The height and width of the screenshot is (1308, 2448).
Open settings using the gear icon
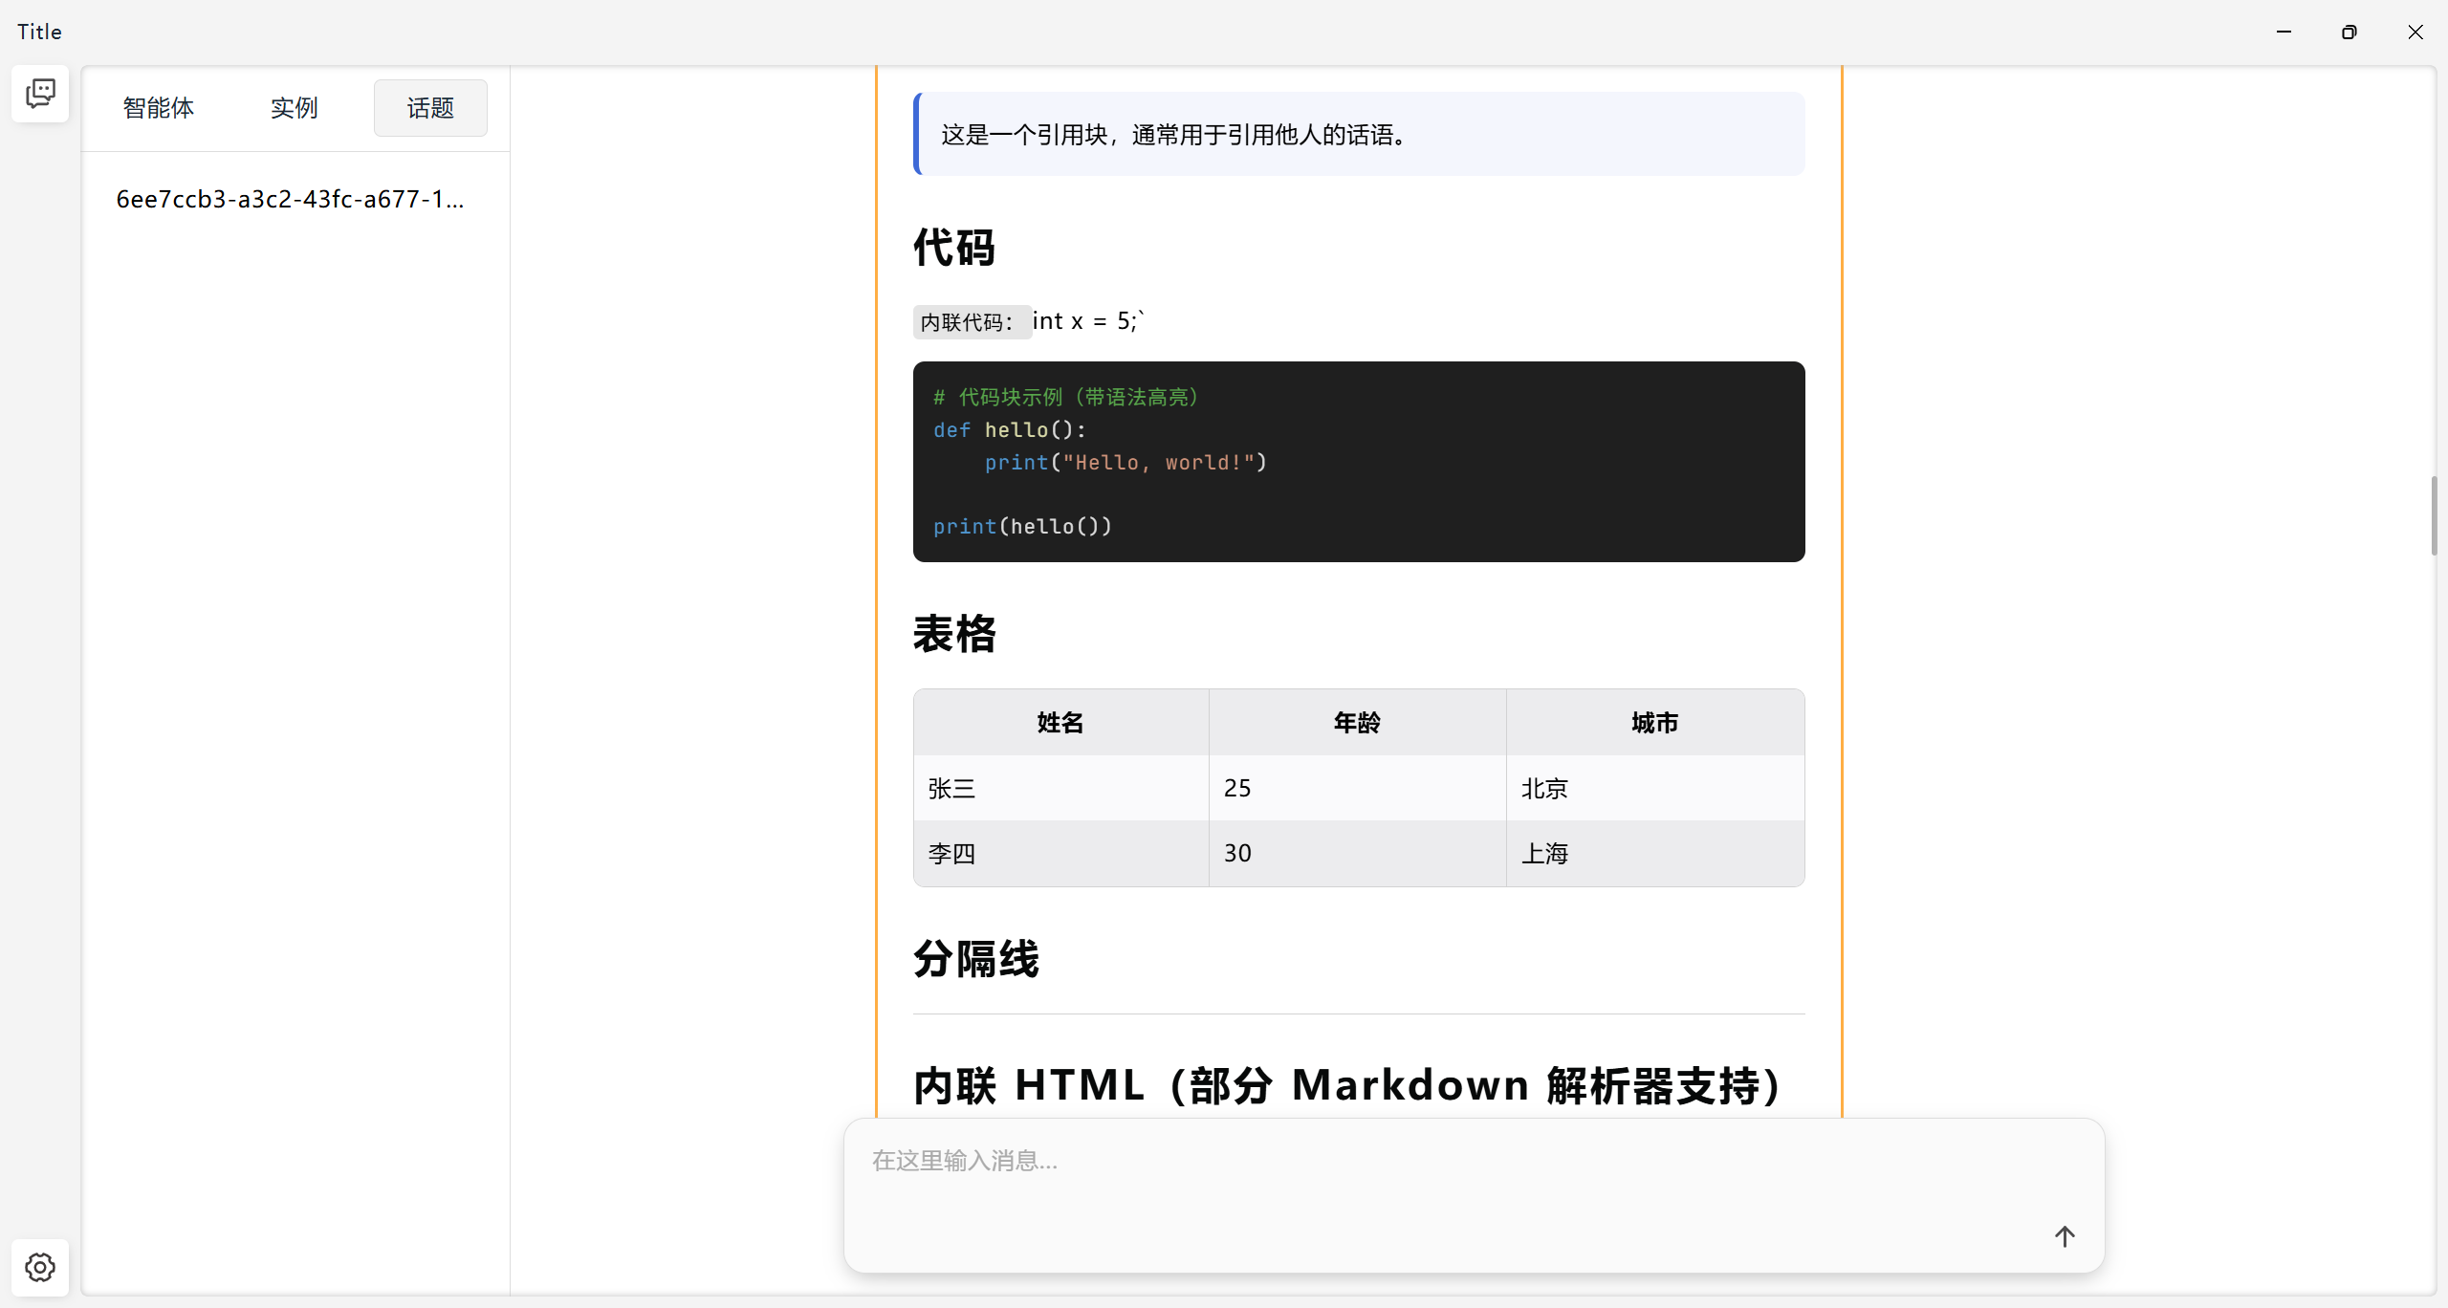pyautogui.click(x=39, y=1267)
